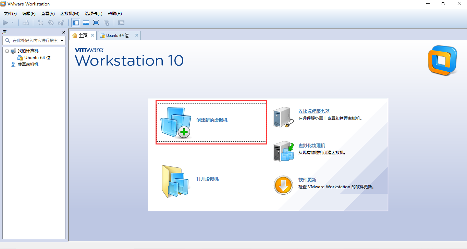Restore the window with the title bar button
Viewport: 467px width, 249px height.
[443, 4]
